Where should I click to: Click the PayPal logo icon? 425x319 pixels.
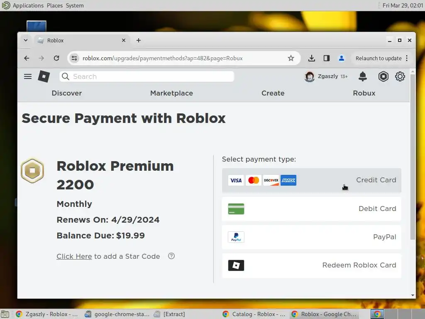(236, 237)
